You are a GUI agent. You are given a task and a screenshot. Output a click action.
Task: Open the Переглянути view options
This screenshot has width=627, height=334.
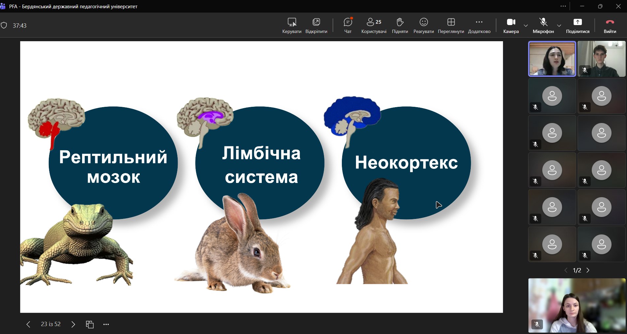451,25
